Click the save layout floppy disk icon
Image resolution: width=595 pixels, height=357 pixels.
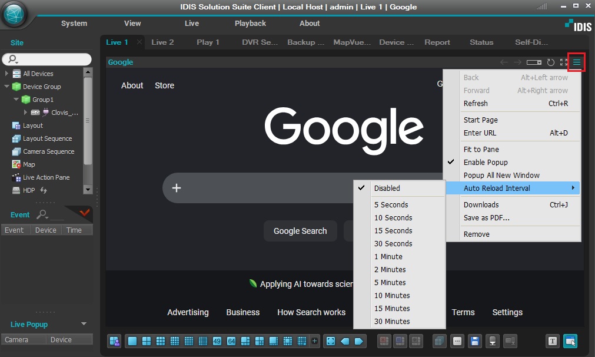(475, 341)
